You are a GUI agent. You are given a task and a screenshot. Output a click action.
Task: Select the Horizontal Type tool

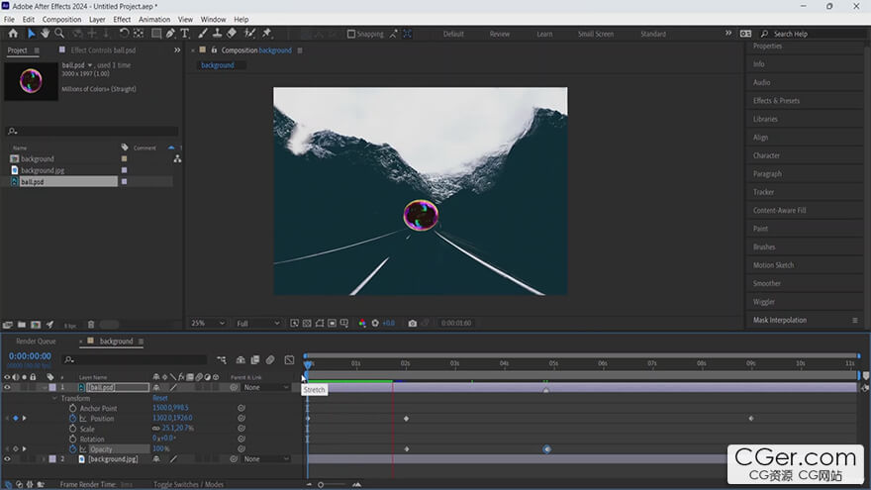184,34
